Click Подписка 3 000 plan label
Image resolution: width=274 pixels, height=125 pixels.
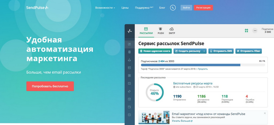coord(267,31)
